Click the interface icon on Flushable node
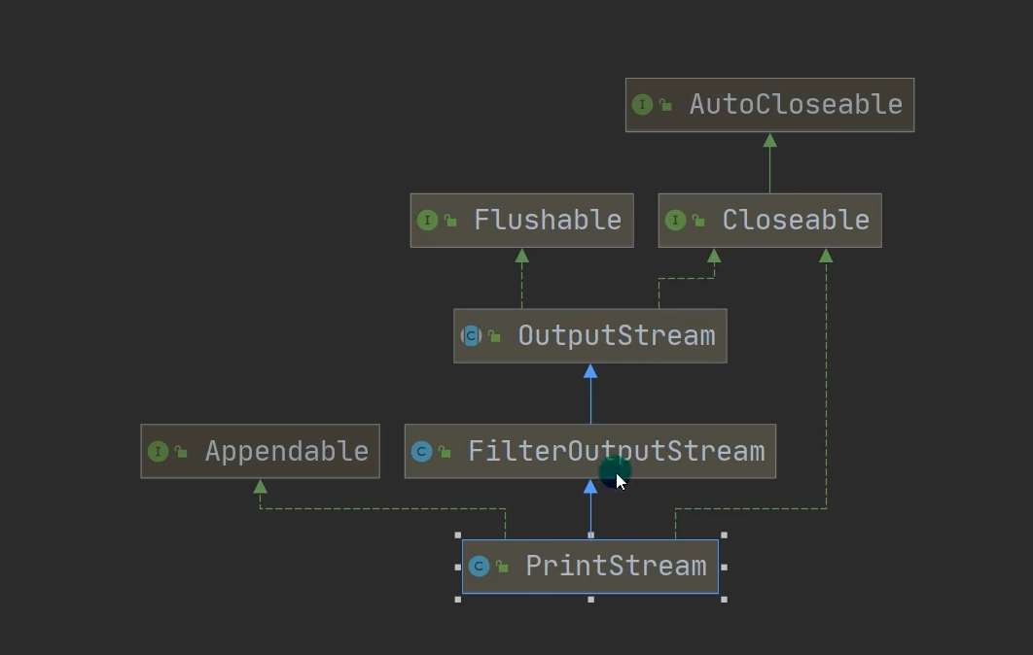 point(427,221)
